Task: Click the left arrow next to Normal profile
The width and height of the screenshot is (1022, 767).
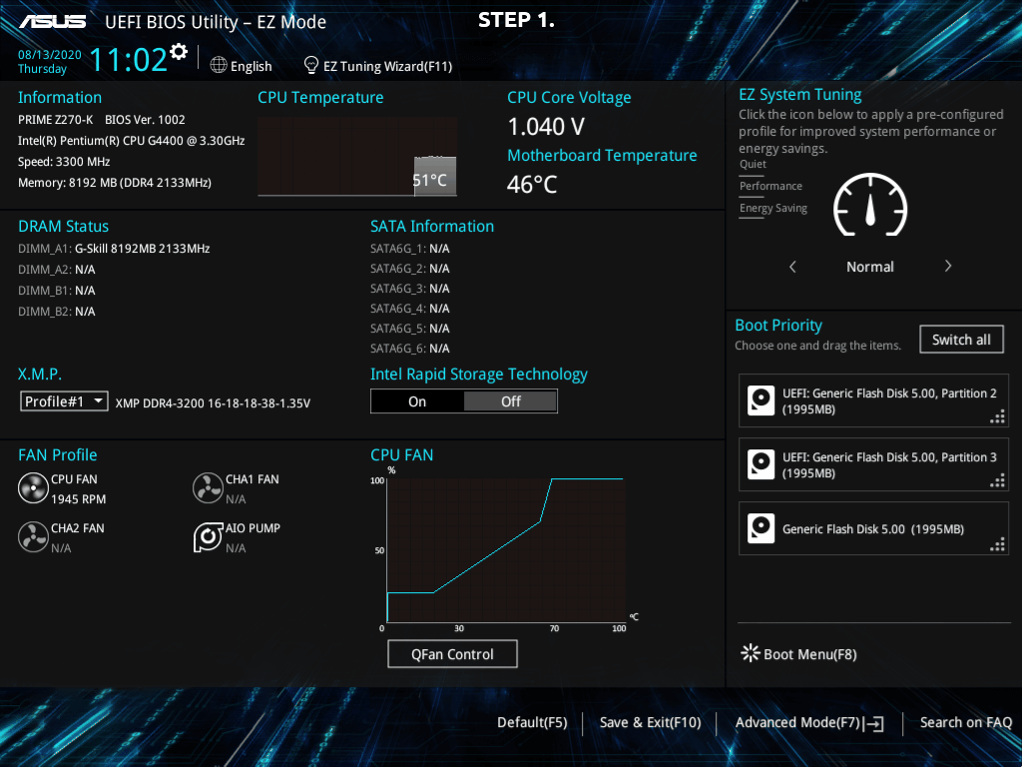Action: 792,267
